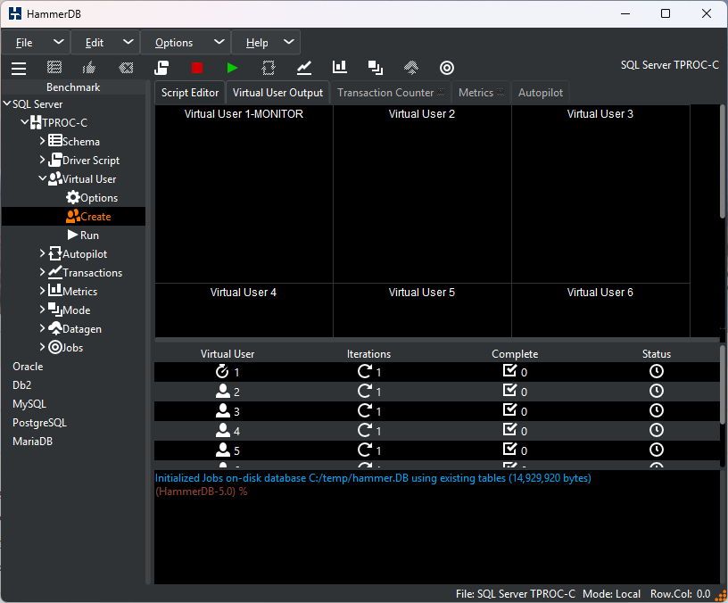This screenshot has width=728, height=603.
Task: Click the Datagen upload toolbar icon
Action: (411, 68)
